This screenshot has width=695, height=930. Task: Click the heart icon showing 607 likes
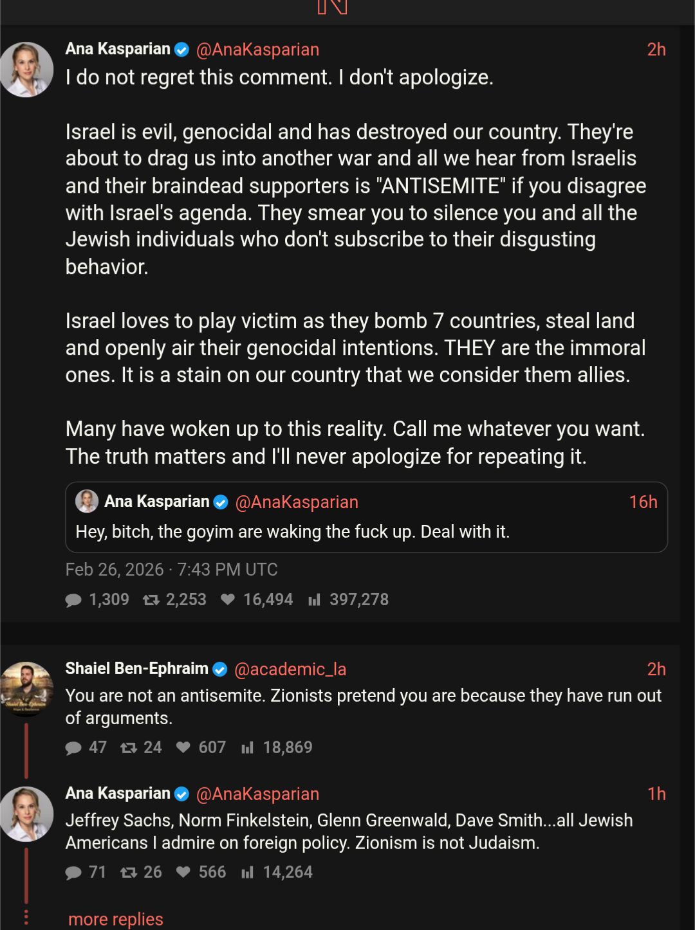coord(183,747)
